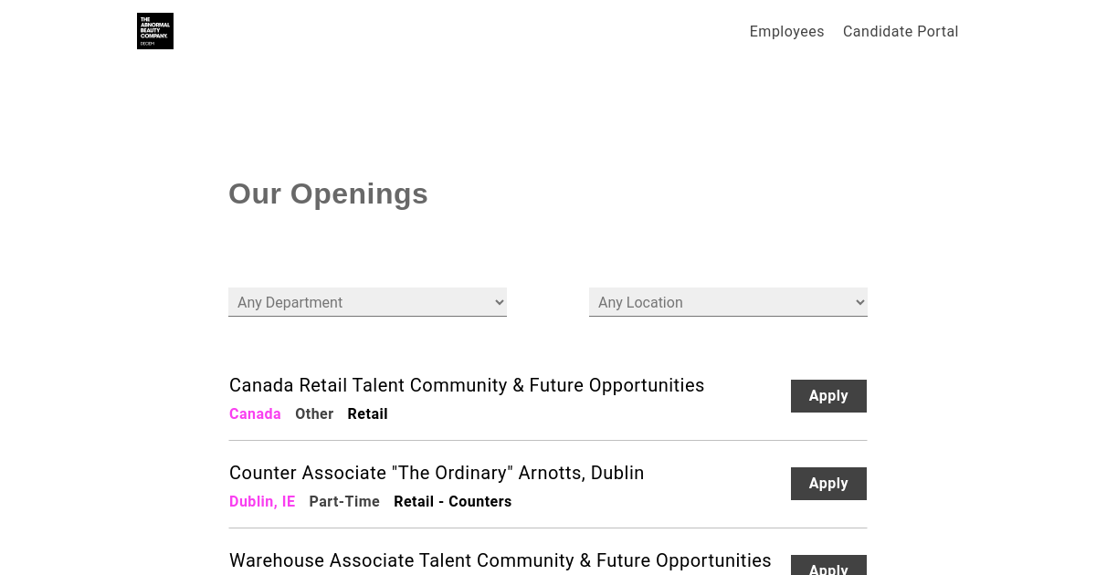Click the Other employment type label

coord(314,414)
